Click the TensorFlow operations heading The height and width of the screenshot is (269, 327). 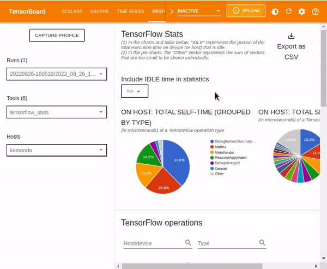point(162,223)
